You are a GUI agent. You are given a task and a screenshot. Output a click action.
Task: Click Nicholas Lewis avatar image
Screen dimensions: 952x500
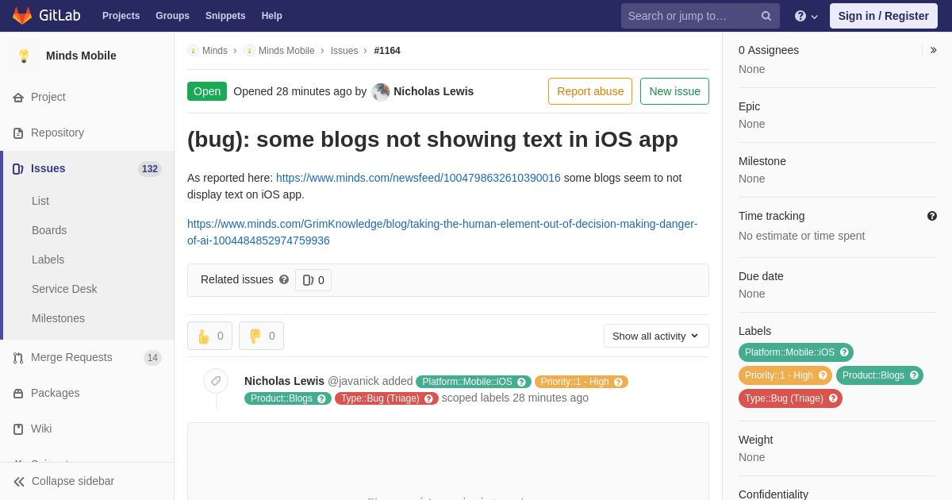pos(381,92)
